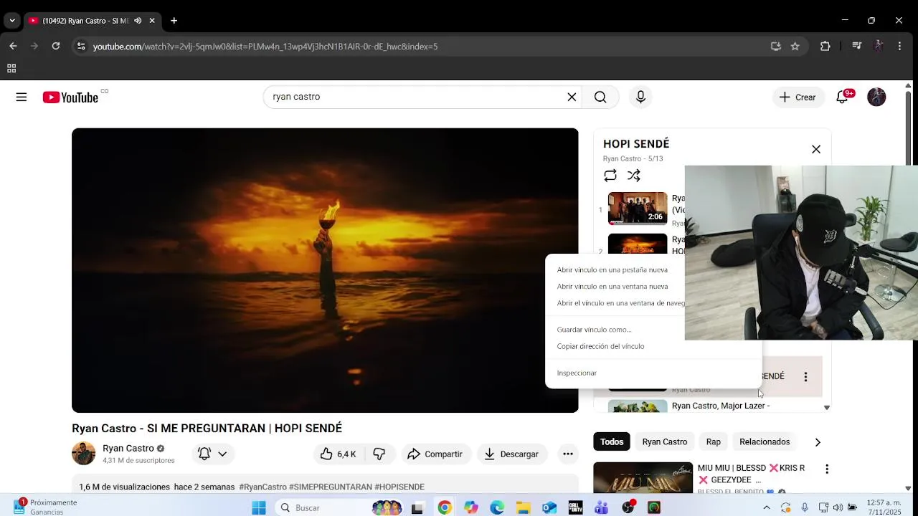Choose Abrir vínculo en una ventana nueva
This screenshot has height=516, width=918.
point(612,287)
